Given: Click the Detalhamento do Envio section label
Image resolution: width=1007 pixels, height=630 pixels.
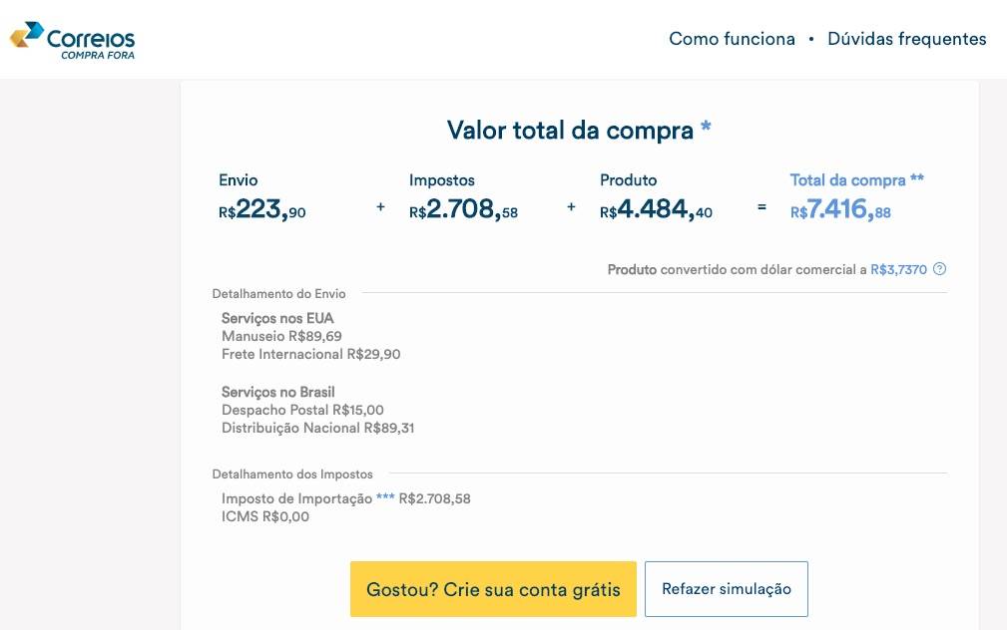Looking at the screenshot, I should [278, 294].
